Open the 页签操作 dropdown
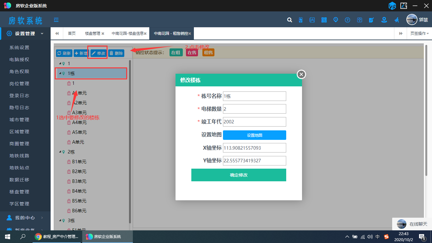The width and height of the screenshot is (432, 243). [x=419, y=34]
